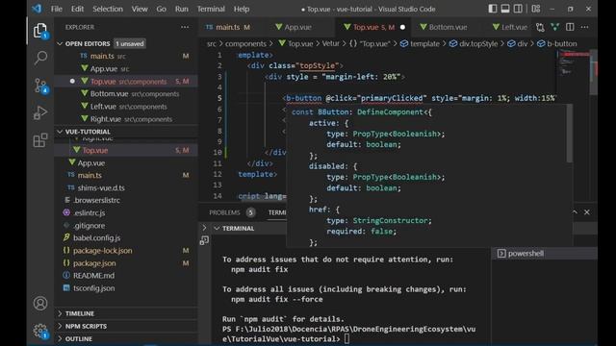
Task: Open the Run menu
Action: [x=182, y=9]
